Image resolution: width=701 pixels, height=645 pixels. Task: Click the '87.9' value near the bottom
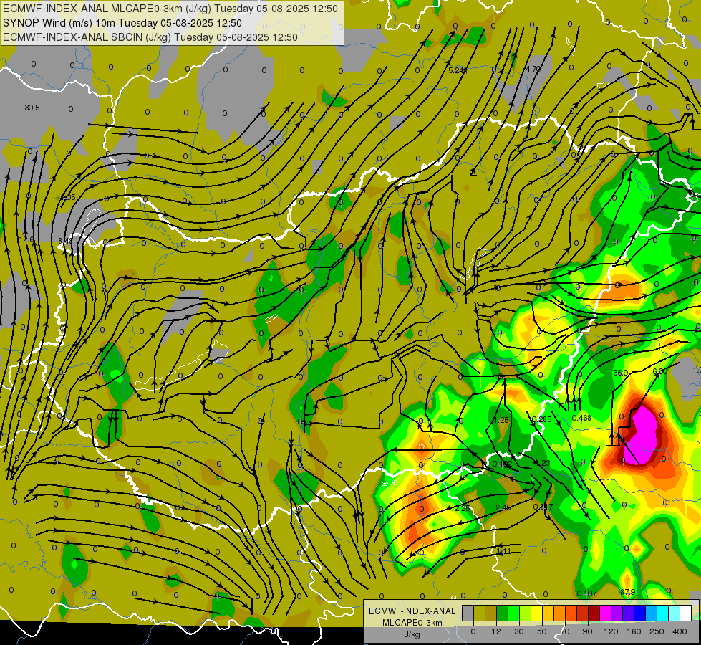(628, 592)
